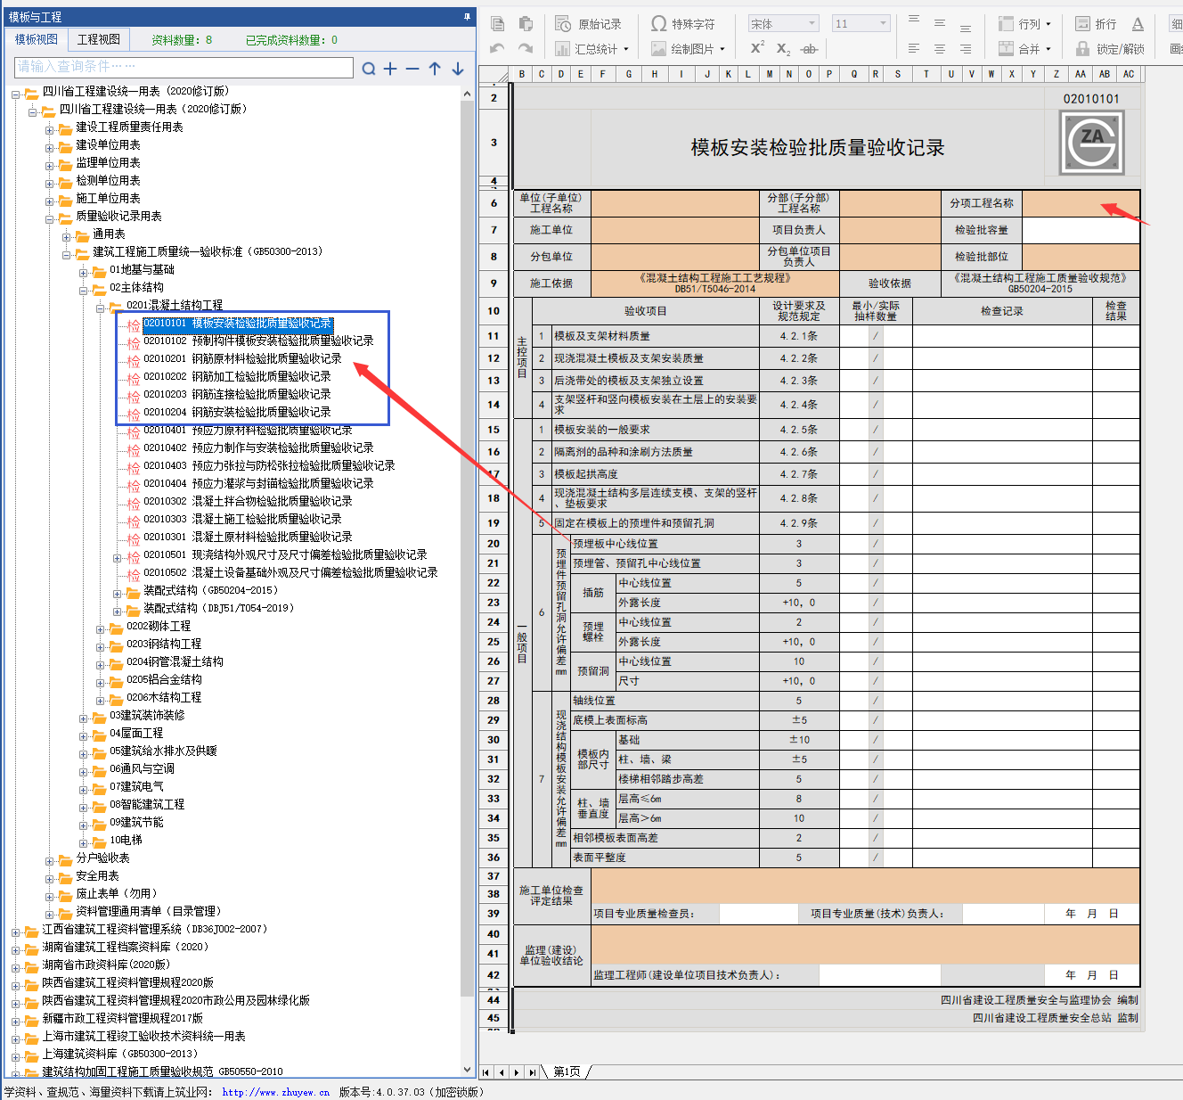Select 02010201 钢筋原材料检验批质量验收记录
Viewport: 1183px width, 1100px height.
pos(242,358)
